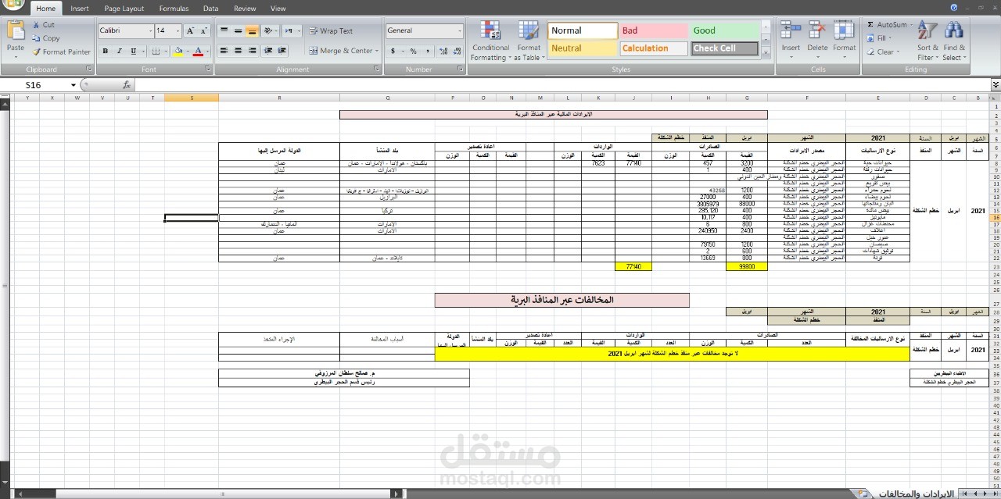1001x499 pixels.
Task: Apply the Bad cell style
Action: [654, 30]
